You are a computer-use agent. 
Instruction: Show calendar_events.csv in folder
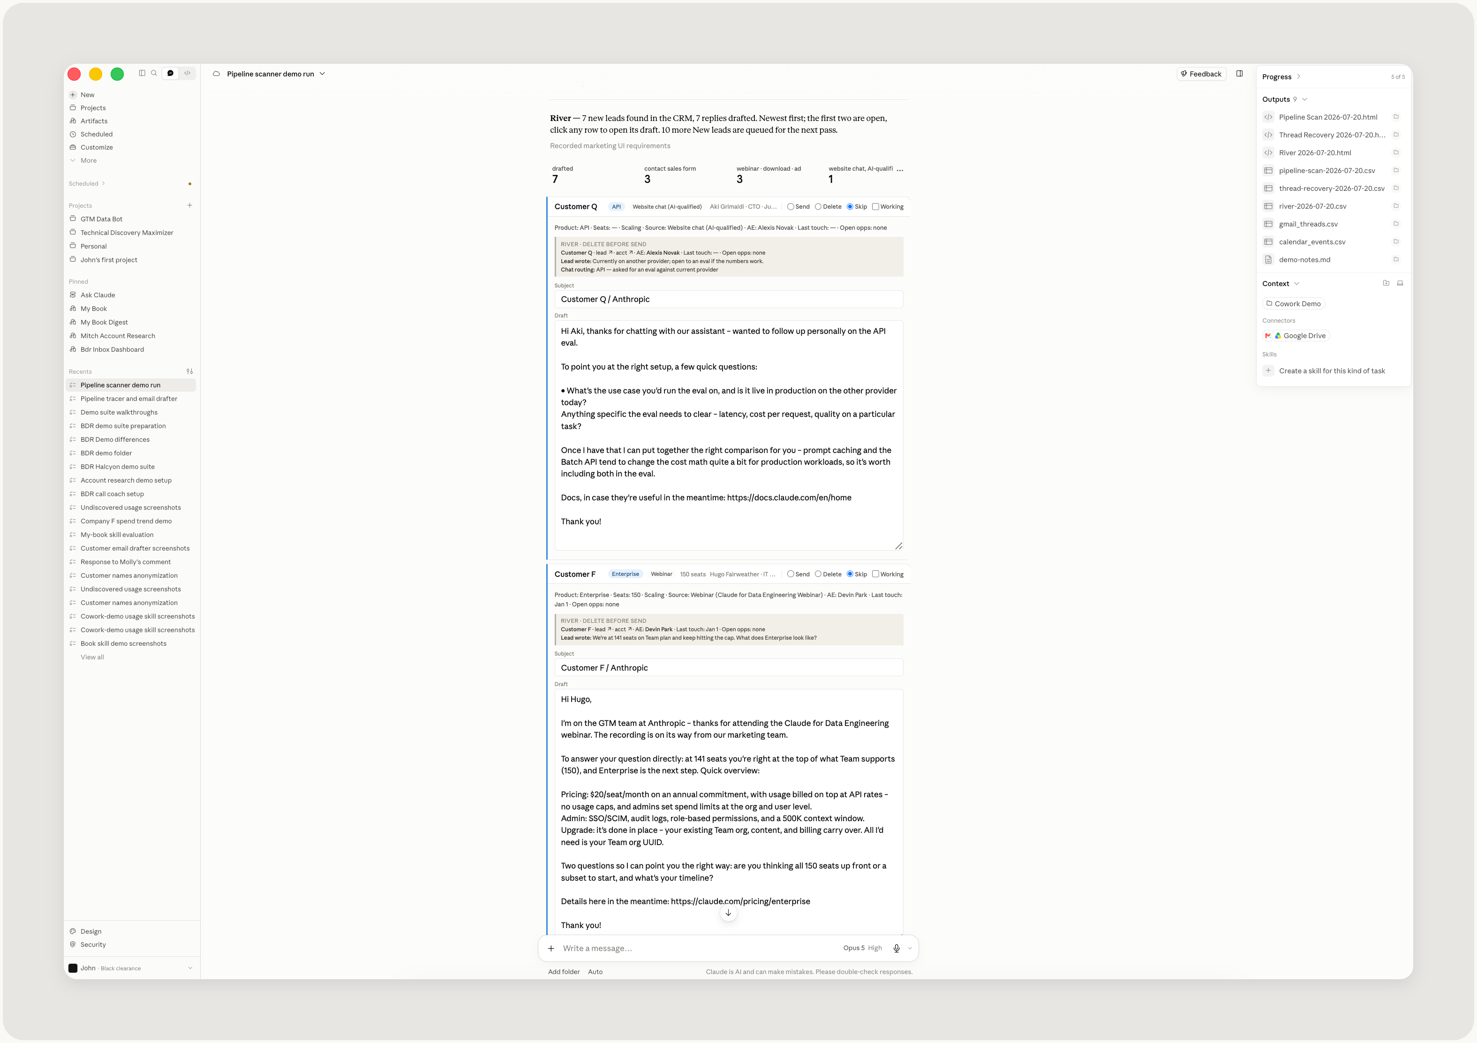point(1397,242)
